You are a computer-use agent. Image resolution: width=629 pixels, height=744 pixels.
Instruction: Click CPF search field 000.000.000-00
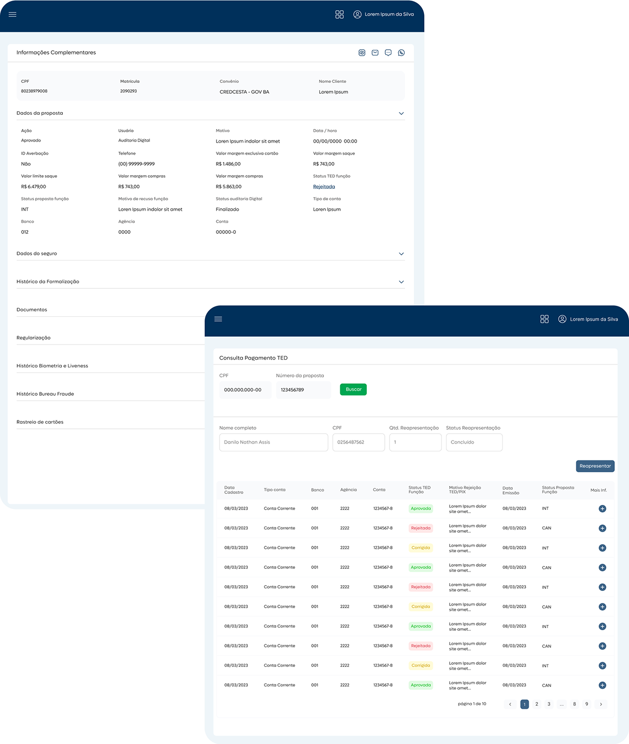(x=245, y=390)
